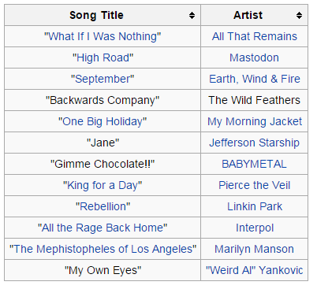Open "The Mephistopheles of Los Angeles" link

(103, 249)
